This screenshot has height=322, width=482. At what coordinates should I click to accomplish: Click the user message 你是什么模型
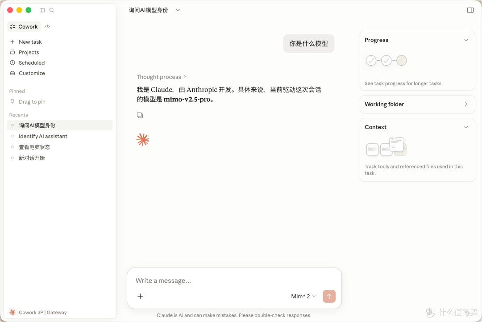tap(309, 43)
